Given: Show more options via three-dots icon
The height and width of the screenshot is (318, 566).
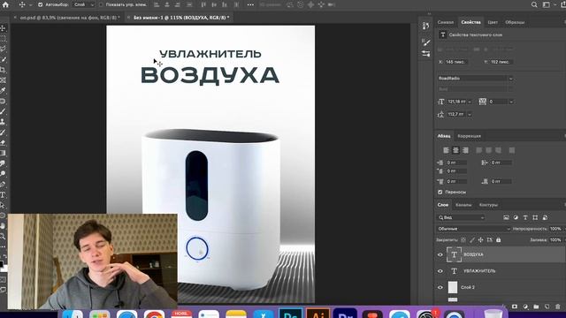Looking at the screenshot, I should pos(250,4).
